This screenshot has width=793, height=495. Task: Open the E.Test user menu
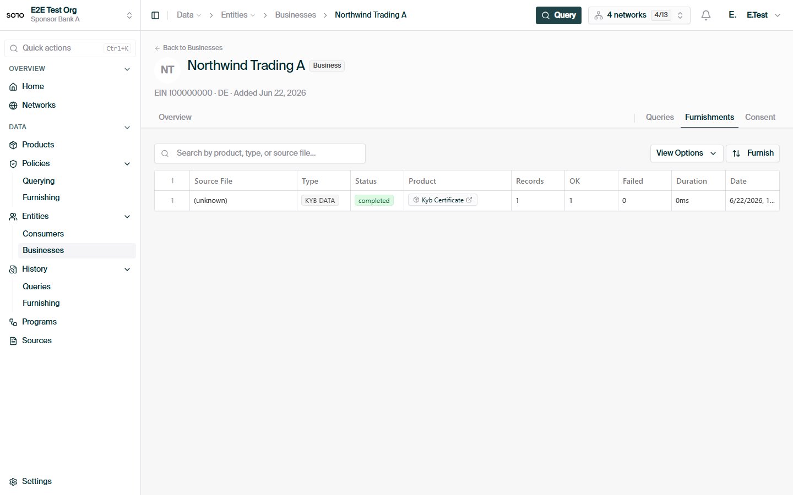[754, 15]
